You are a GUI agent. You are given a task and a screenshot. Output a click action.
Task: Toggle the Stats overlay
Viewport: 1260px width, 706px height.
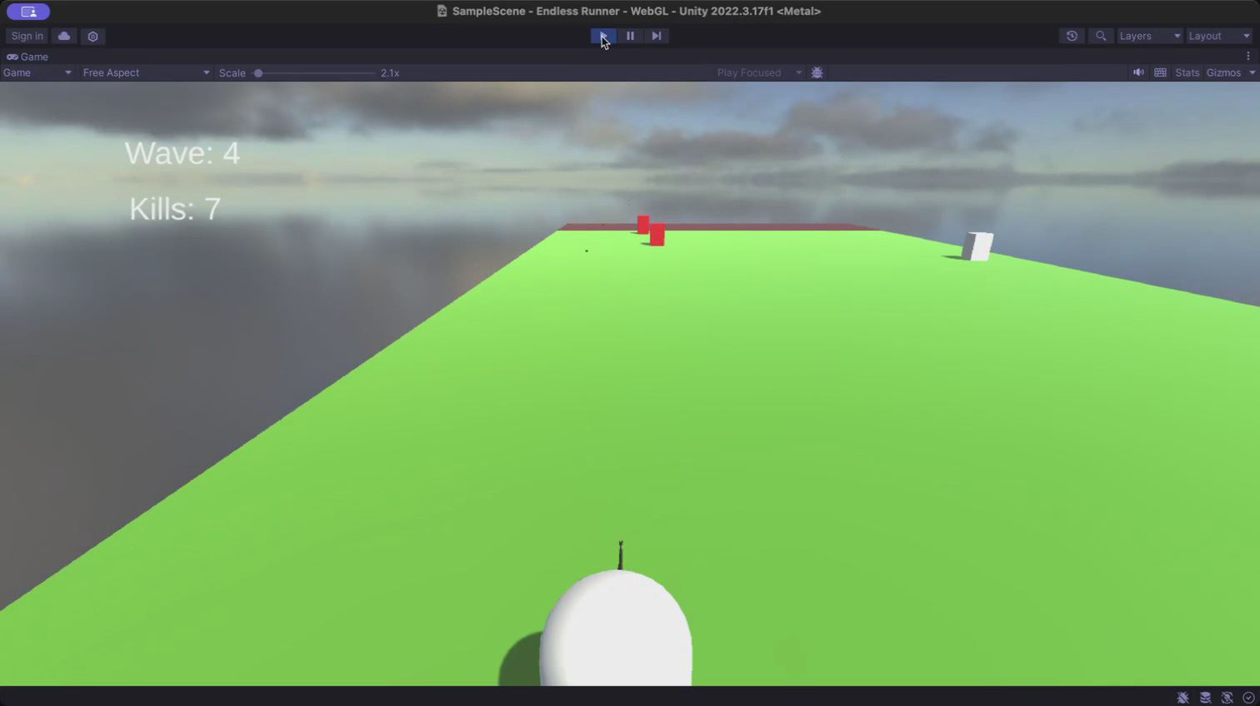tap(1187, 72)
